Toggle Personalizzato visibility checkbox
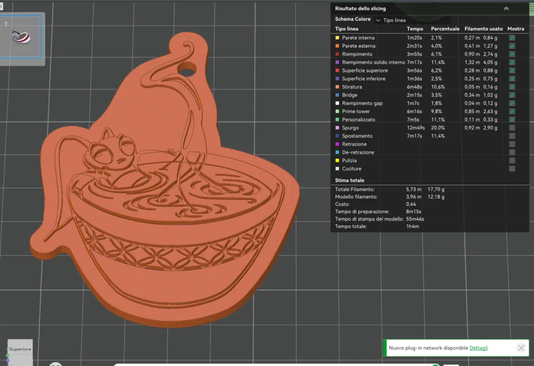534x366 pixels. 512,120
